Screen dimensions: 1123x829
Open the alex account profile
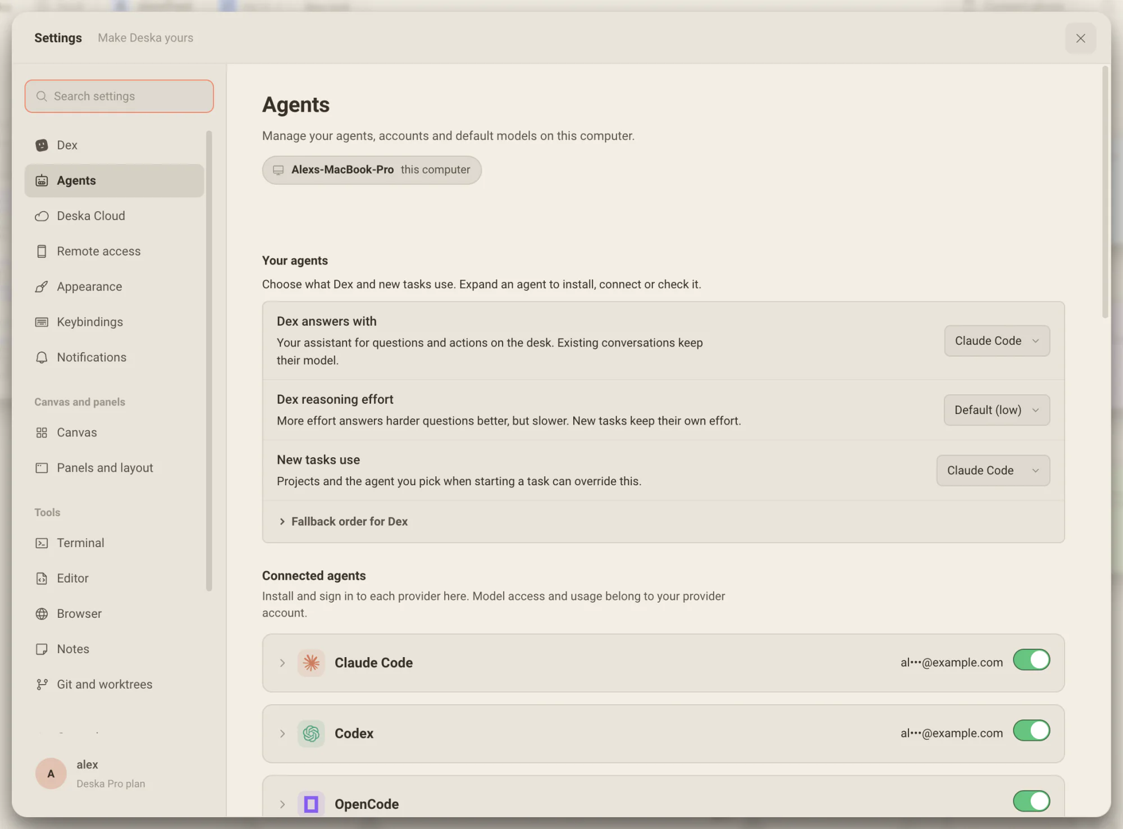pyautogui.click(x=114, y=774)
